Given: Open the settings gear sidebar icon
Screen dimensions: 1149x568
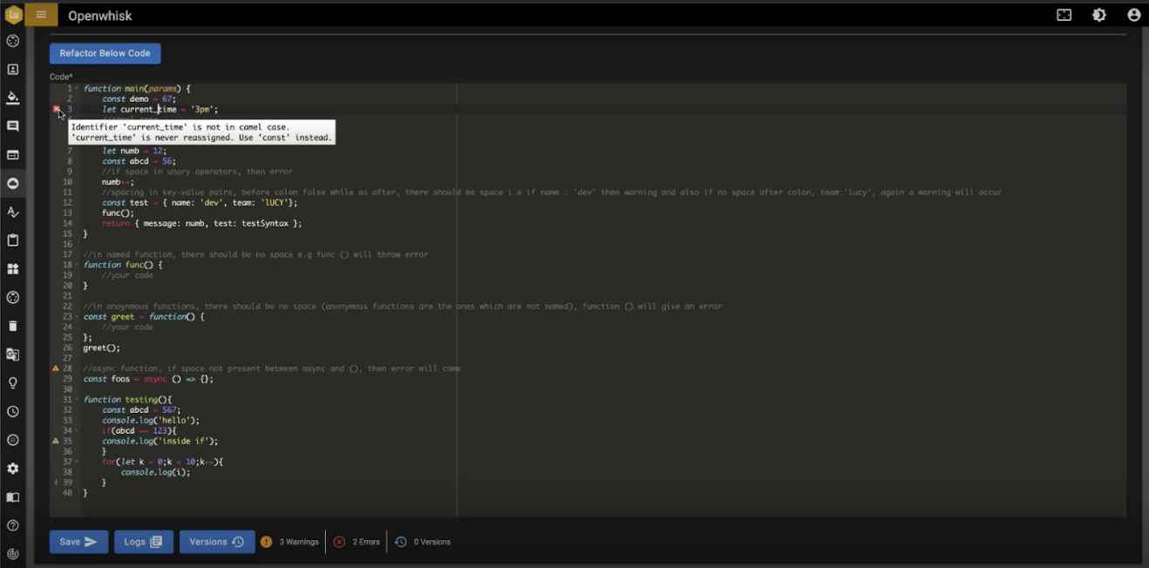Looking at the screenshot, I should click(x=13, y=469).
